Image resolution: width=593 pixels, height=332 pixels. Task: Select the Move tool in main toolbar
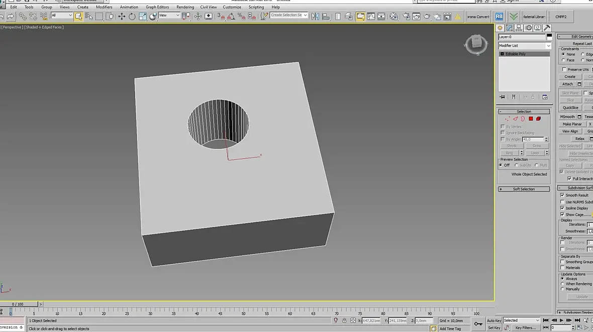122,17
